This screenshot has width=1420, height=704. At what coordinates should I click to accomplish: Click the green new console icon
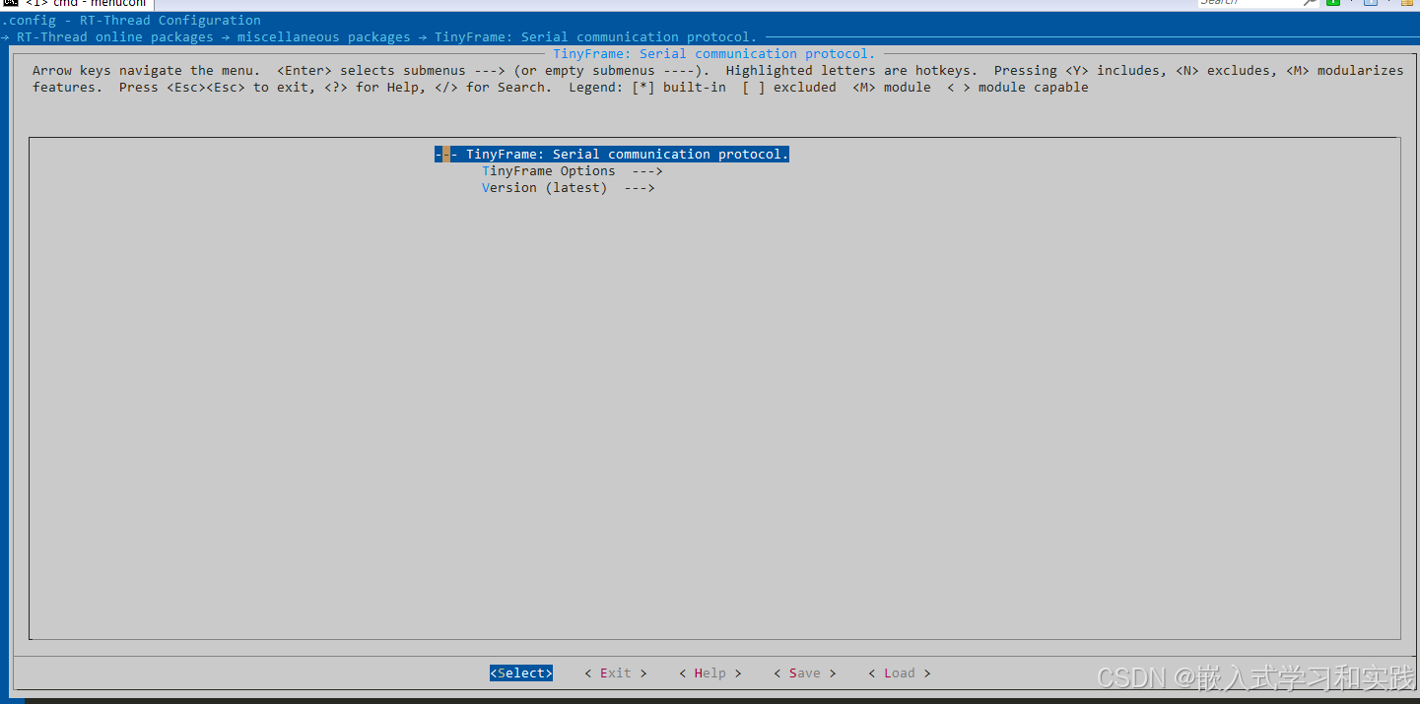tap(1331, 4)
